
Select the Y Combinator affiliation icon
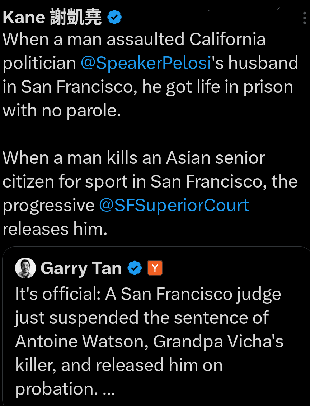(155, 268)
